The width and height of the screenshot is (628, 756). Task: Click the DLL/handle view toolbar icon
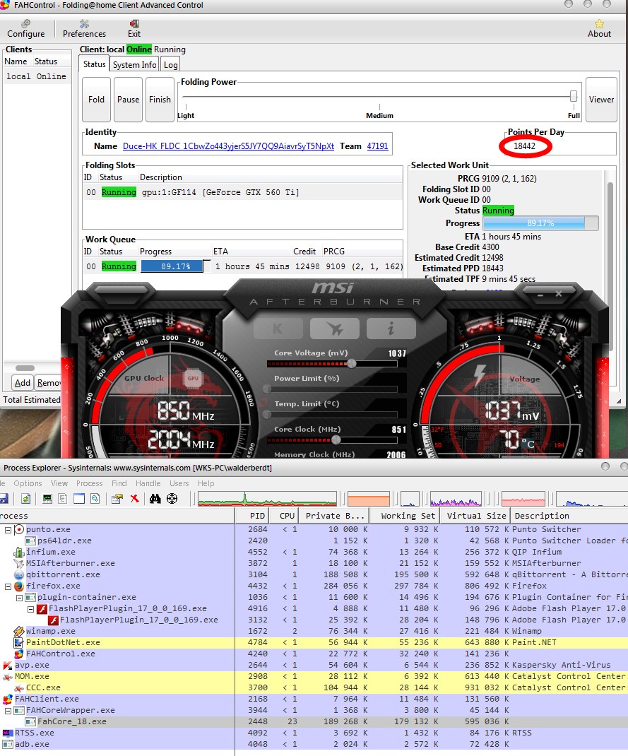coord(95,499)
